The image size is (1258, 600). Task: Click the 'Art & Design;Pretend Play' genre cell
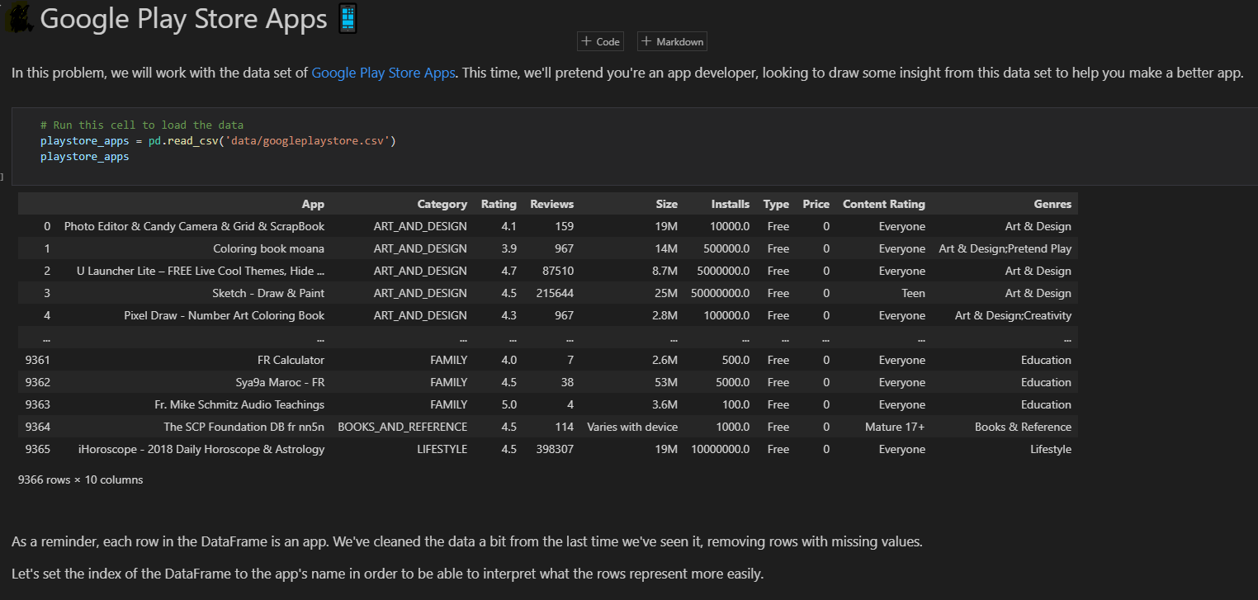click(1005, 248)
